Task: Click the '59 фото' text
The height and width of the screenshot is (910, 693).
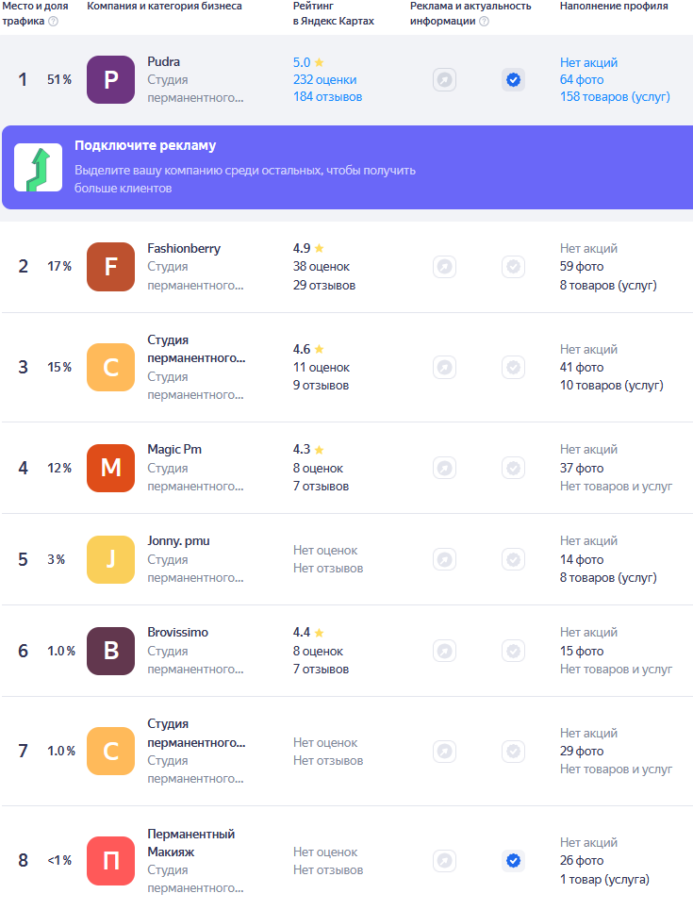Action: click(582, 266)
